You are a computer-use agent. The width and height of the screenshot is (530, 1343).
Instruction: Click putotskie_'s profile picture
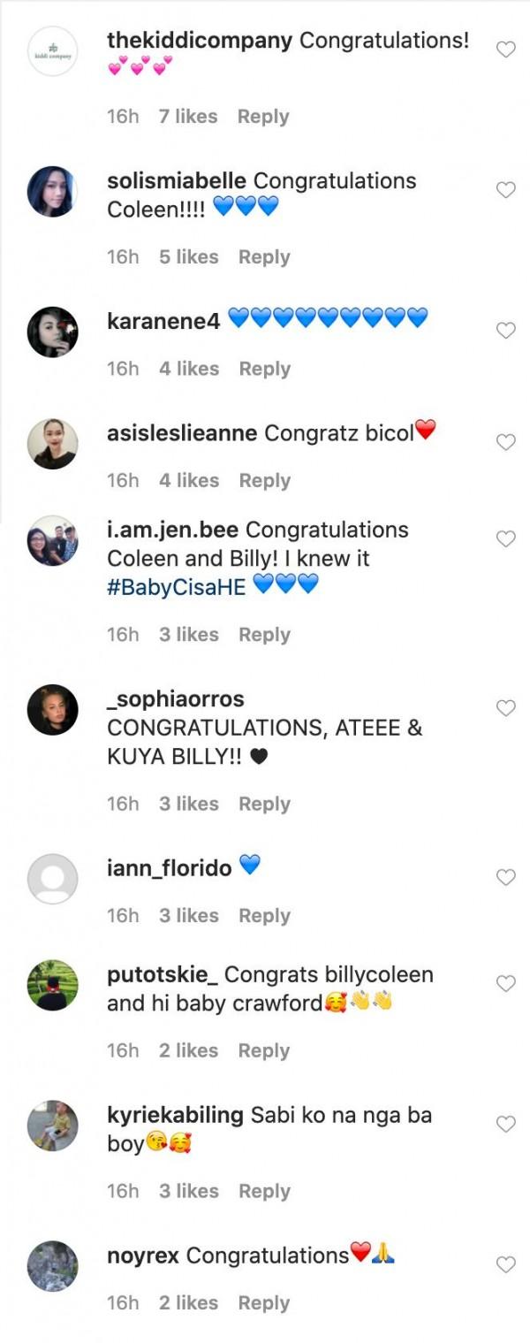click(53, 984)
